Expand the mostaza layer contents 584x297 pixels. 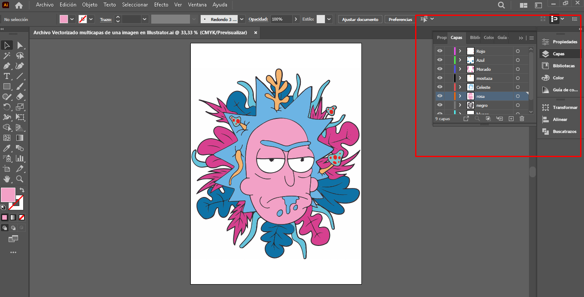[460, 78]
